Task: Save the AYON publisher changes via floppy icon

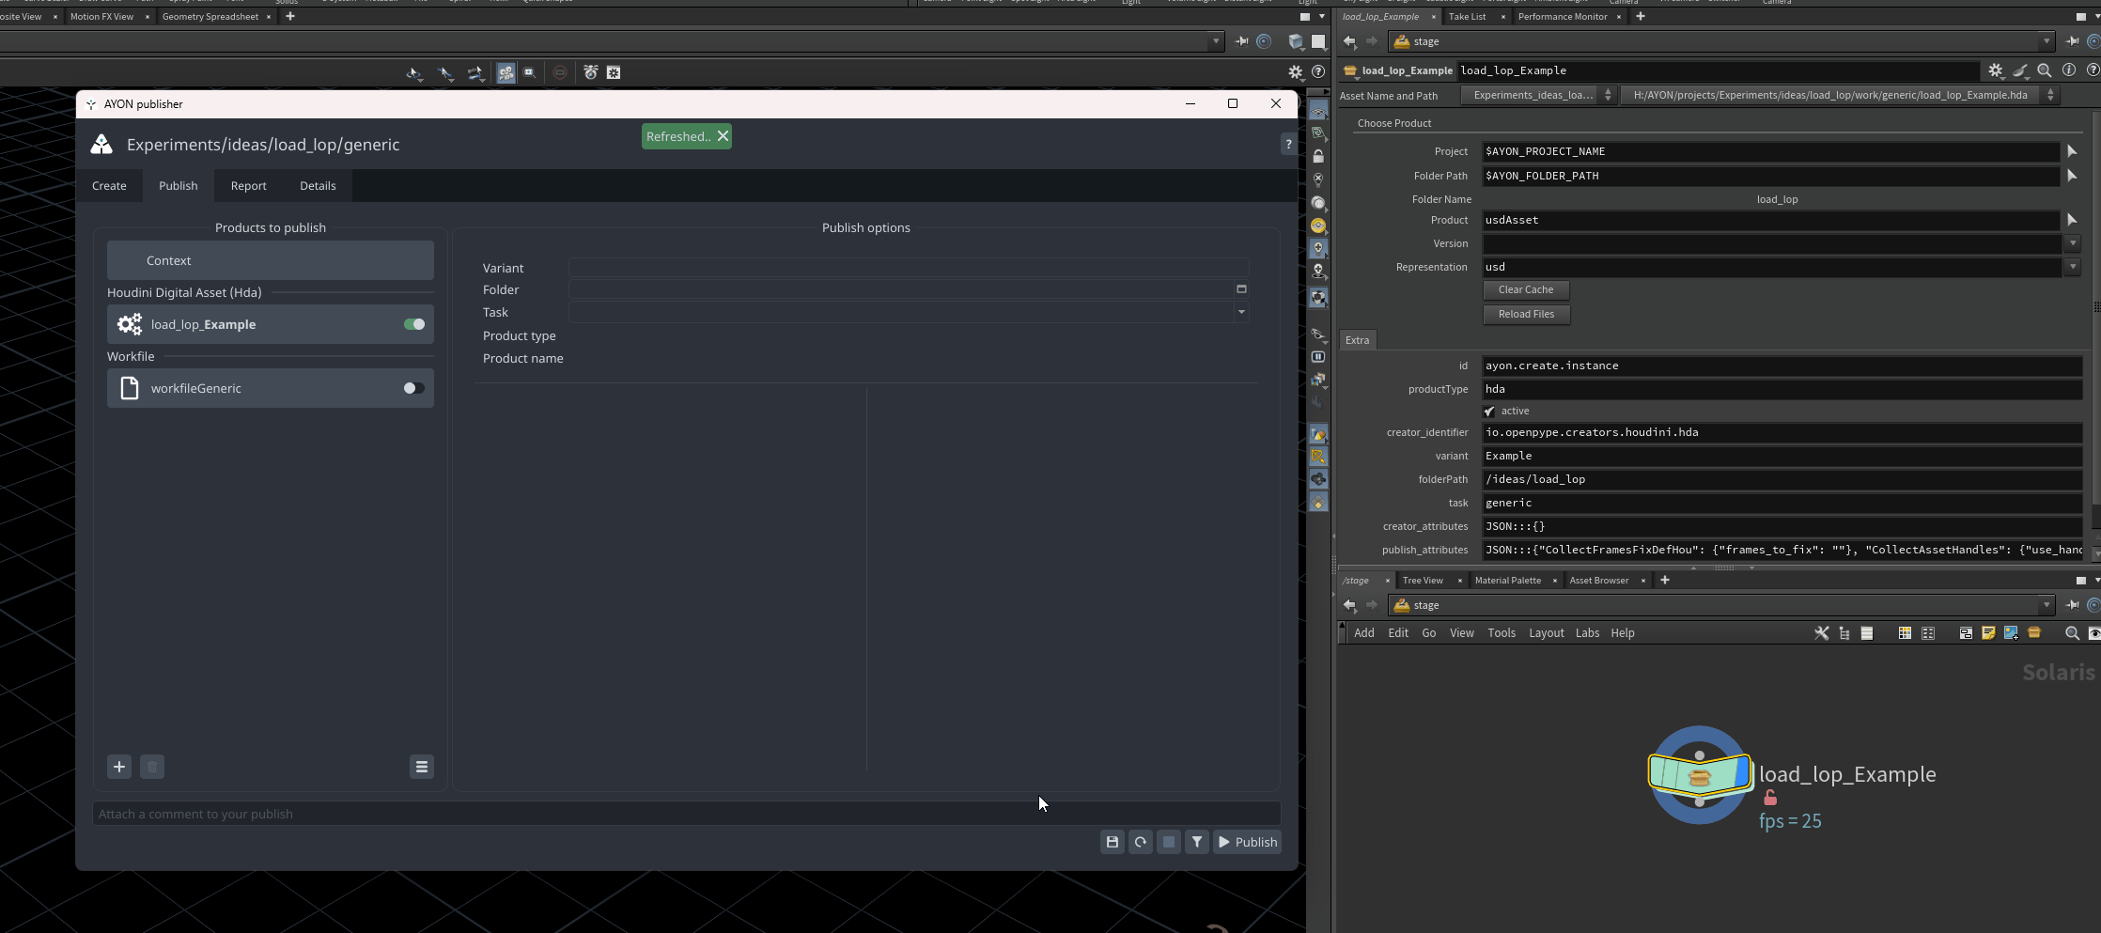Action: point(1112,842)
